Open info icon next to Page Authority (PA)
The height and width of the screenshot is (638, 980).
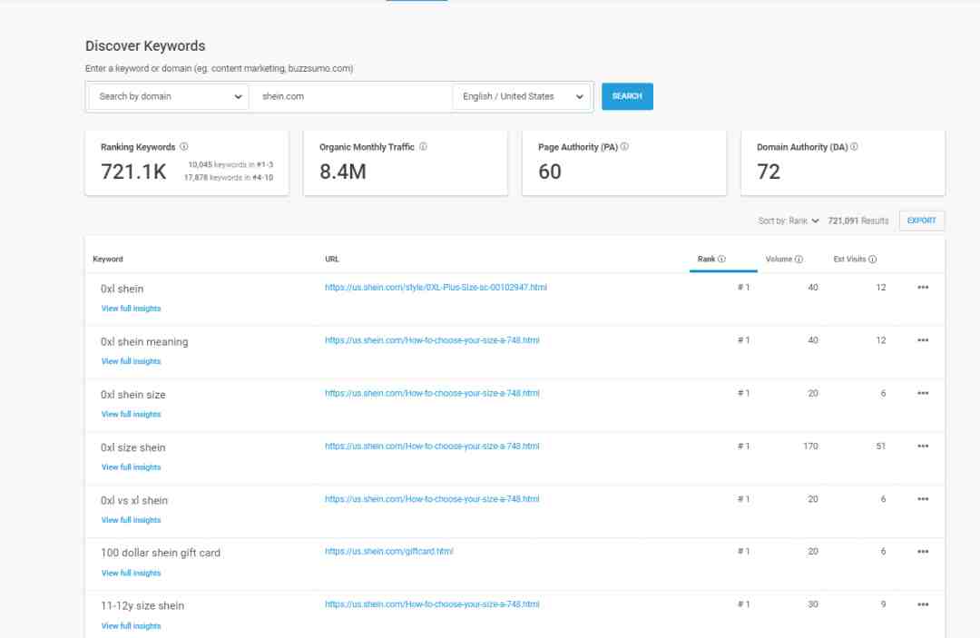(624, 147)
